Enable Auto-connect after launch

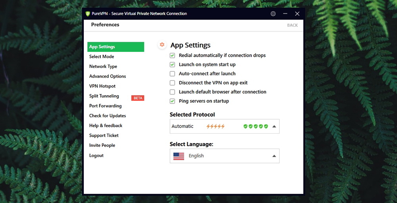point(172,74)
